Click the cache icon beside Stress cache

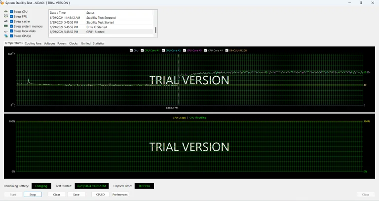point(6,21)
